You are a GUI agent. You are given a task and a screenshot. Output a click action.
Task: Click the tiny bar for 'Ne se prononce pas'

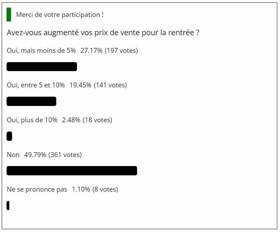click(x=8, y=205)
